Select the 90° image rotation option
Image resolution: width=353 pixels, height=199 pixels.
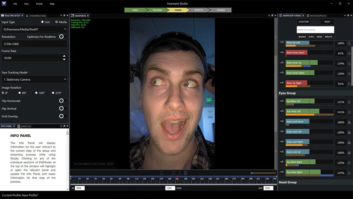pos(20,93)
